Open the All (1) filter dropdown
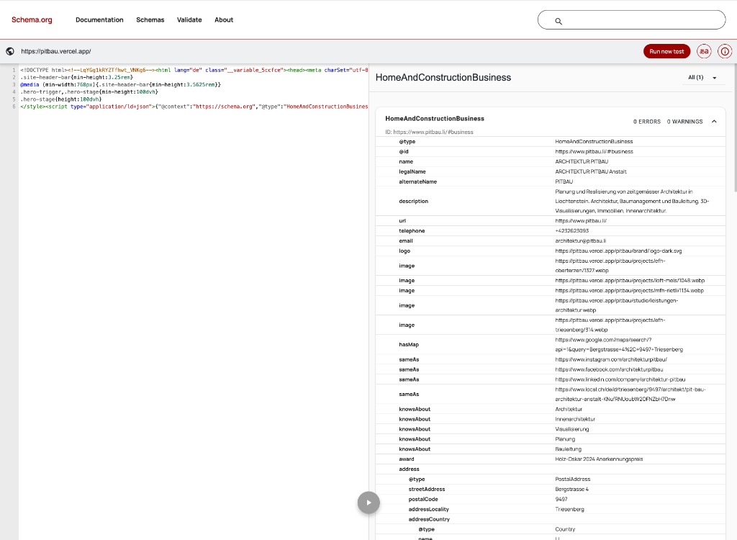 702,78
